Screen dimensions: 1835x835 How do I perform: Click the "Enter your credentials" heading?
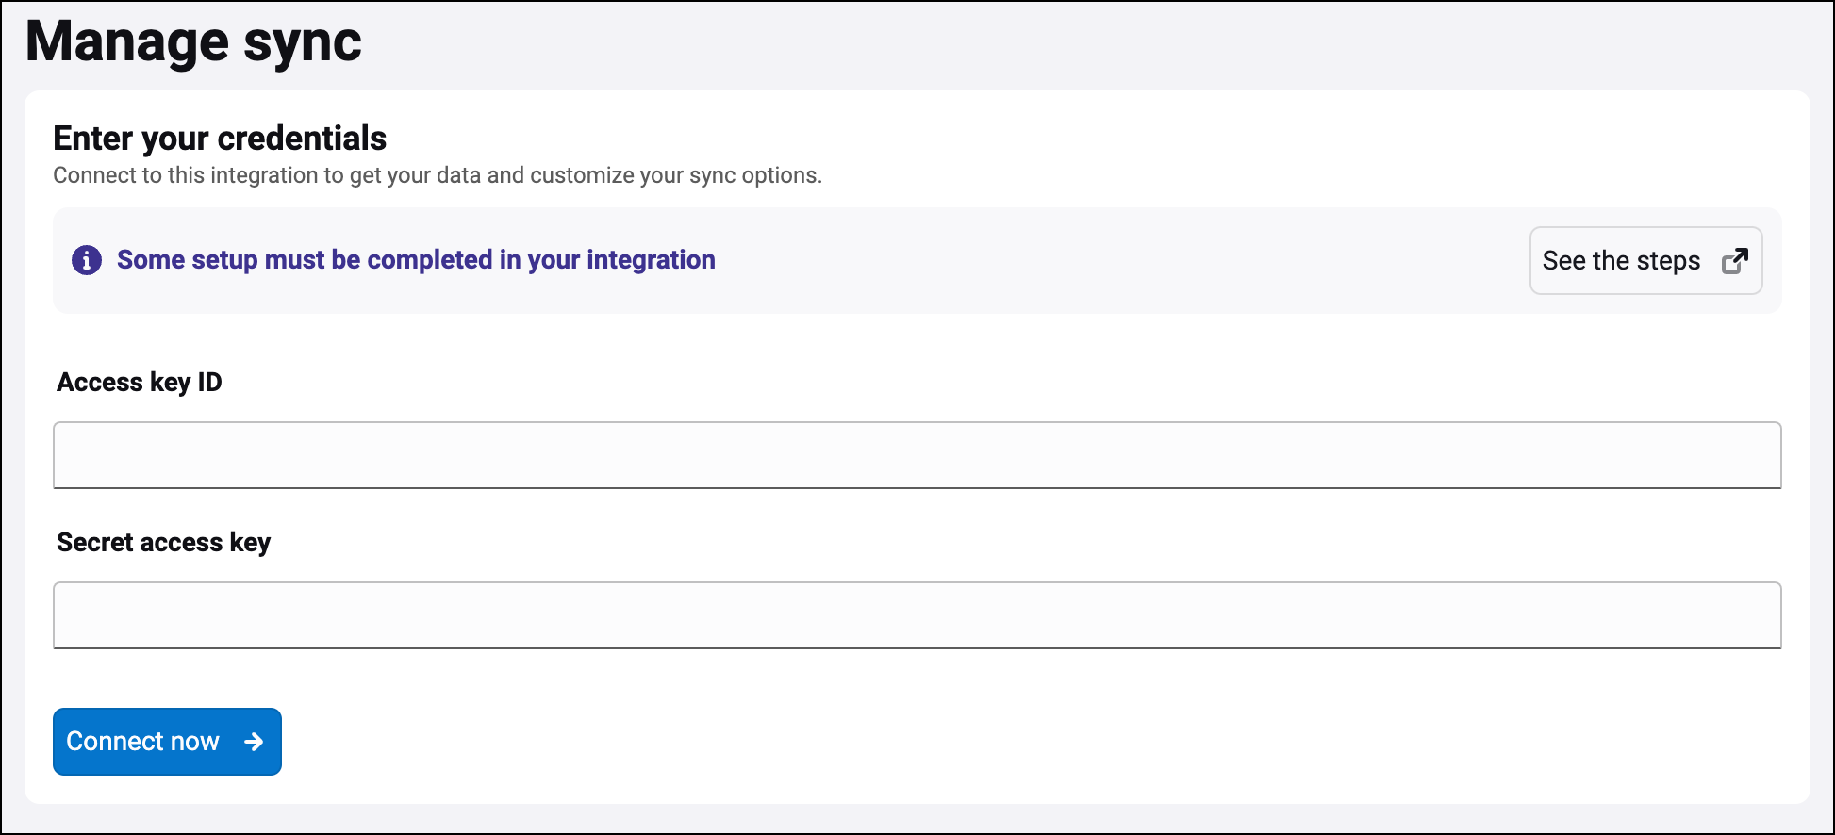(x=220, y=139)
